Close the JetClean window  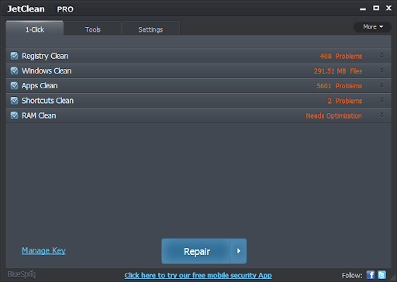click(388, 8)
